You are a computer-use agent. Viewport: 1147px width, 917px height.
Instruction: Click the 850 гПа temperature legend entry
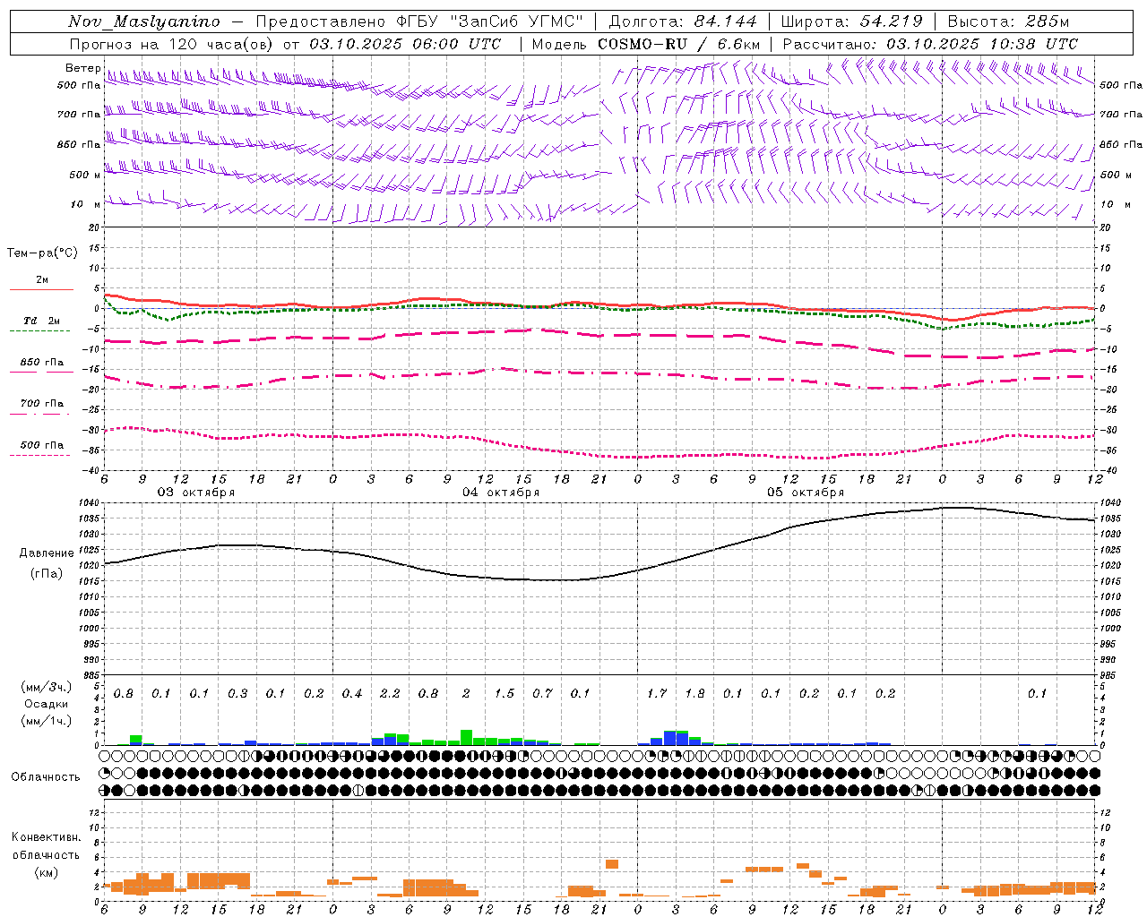(x=41, y=363)
